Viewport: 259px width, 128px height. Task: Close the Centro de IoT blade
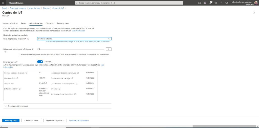pyautogui.click(x=254, y=12)
